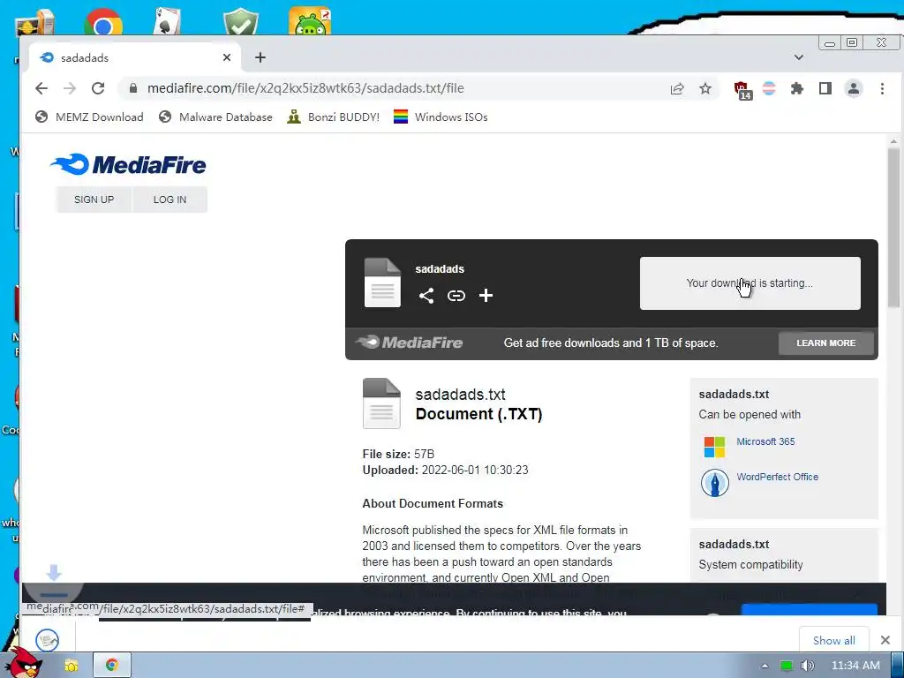Reload the MediaFire page
Image resolution: width=904 pixels, height=678 pixels.
coord(98,88)
